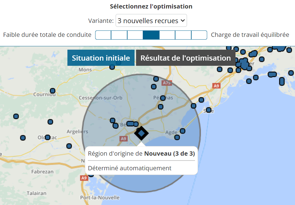The width and height of the screenshot is (295, 205).
Task: Select the last segment nearest Charge équilibrée
Action: [x=199, y=35]
